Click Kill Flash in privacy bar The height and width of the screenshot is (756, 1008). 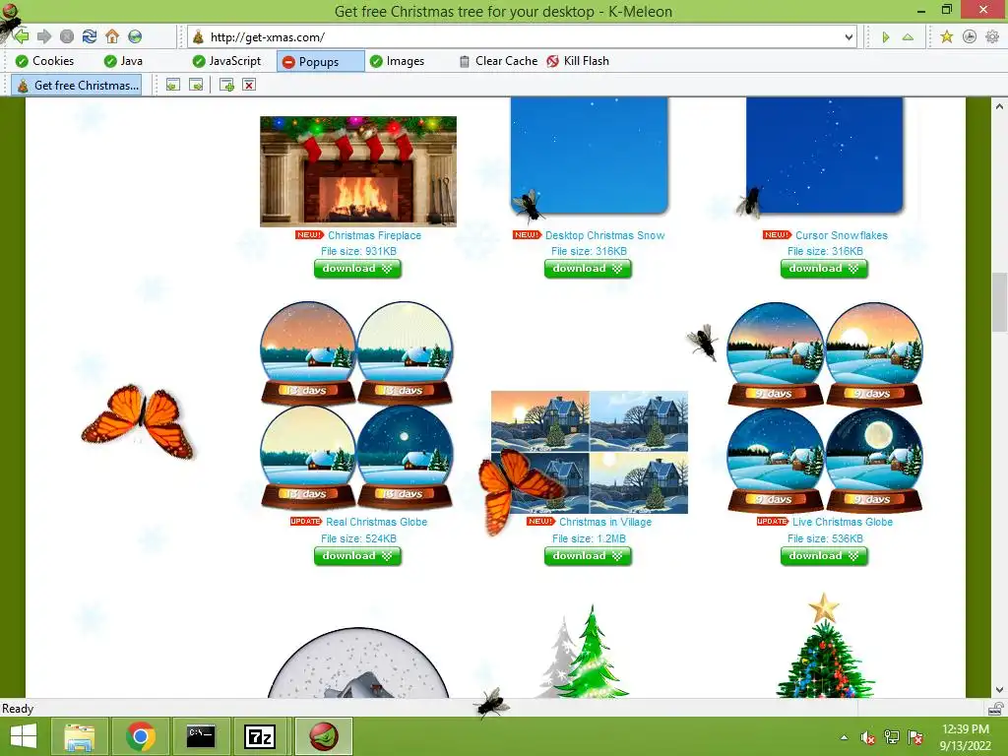point(577,61)
